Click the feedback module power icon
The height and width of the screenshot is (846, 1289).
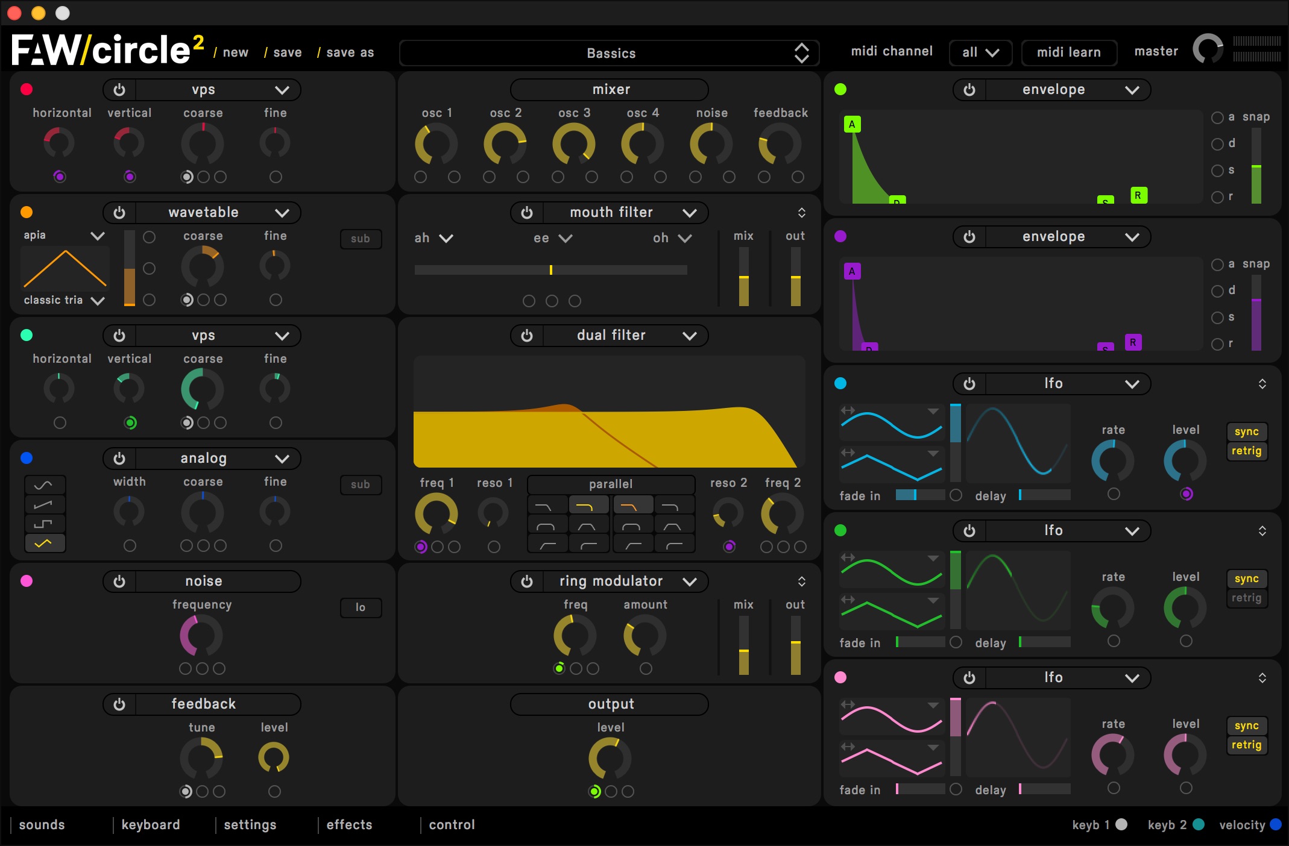pyautogui.click(x=119, y=704)
